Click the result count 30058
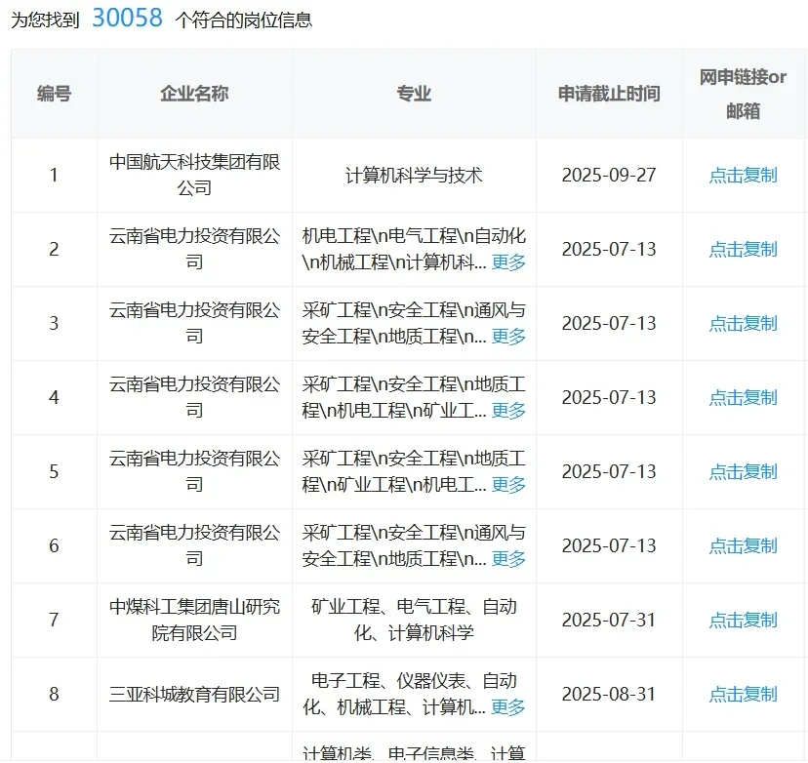Viewport: 808px width, 763px height. click(x=127, y=18)
